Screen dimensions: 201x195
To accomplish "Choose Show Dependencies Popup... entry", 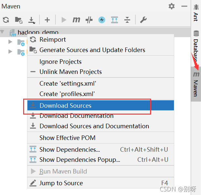I will tap(100, 160).
